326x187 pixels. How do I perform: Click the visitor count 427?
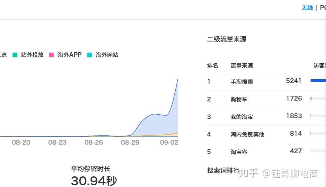(x=296, y=151)
